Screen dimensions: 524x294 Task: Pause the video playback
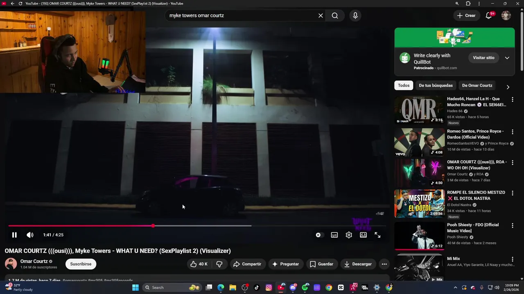pyautogui.click(x=14, y=235)
